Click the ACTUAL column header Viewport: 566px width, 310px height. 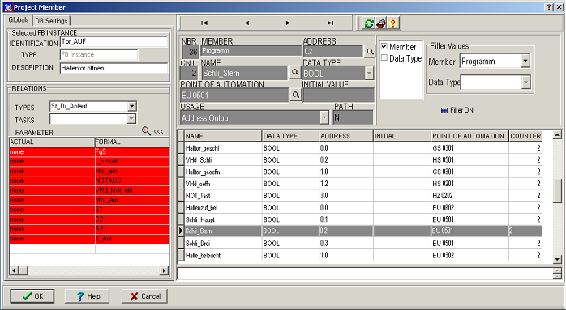tap(52, 142)
